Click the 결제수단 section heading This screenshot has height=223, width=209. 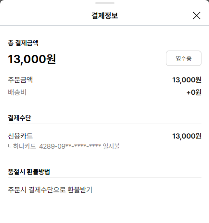click(x=20, y=118)
